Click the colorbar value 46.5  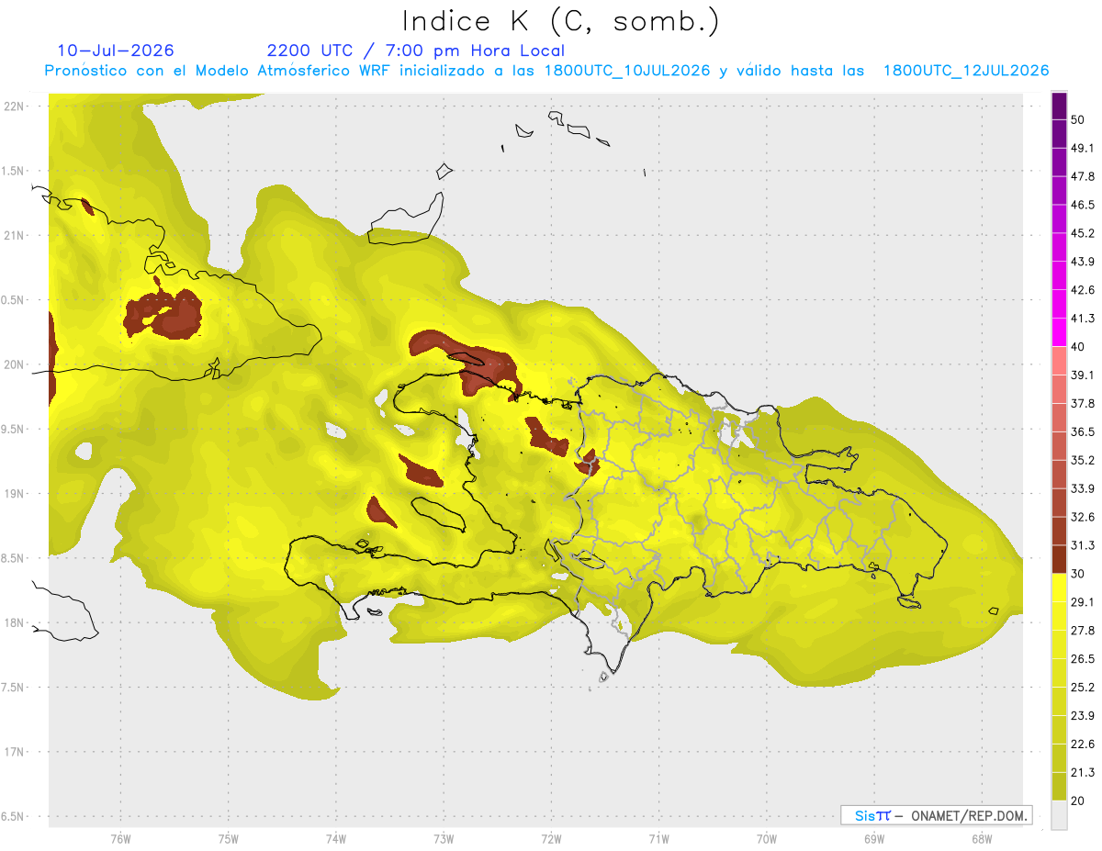(1084, 205)
